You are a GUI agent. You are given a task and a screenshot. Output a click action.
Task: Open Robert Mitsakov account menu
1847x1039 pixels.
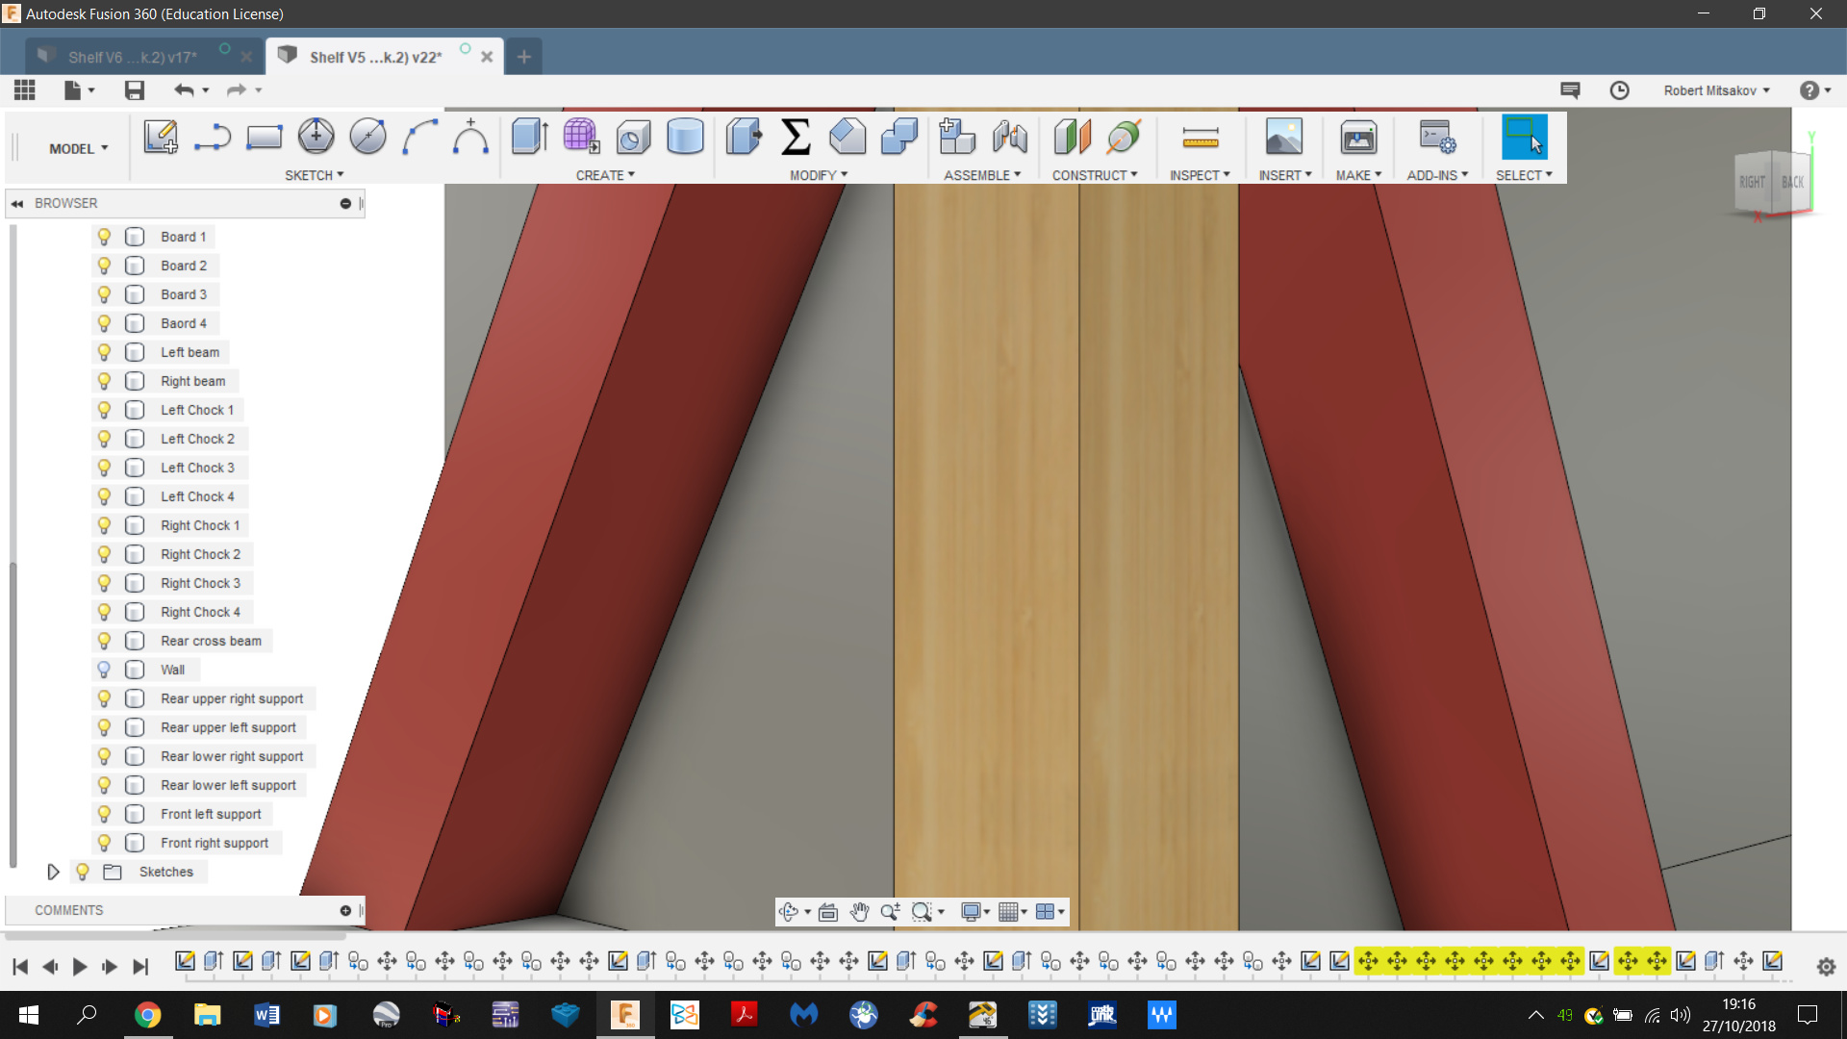click(x=1716, y=90)
